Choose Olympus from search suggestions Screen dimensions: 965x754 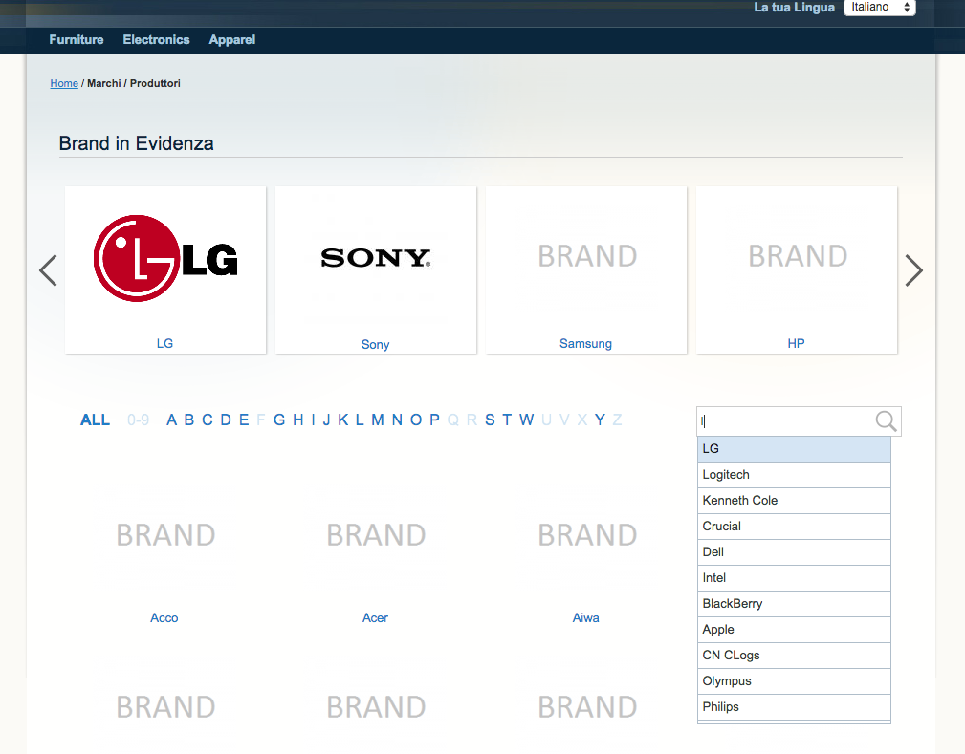coord(794,681)
